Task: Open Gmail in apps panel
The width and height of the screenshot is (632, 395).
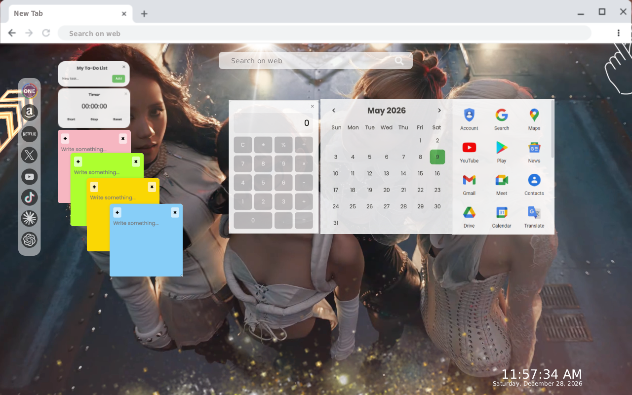Action: pos(469,184)
